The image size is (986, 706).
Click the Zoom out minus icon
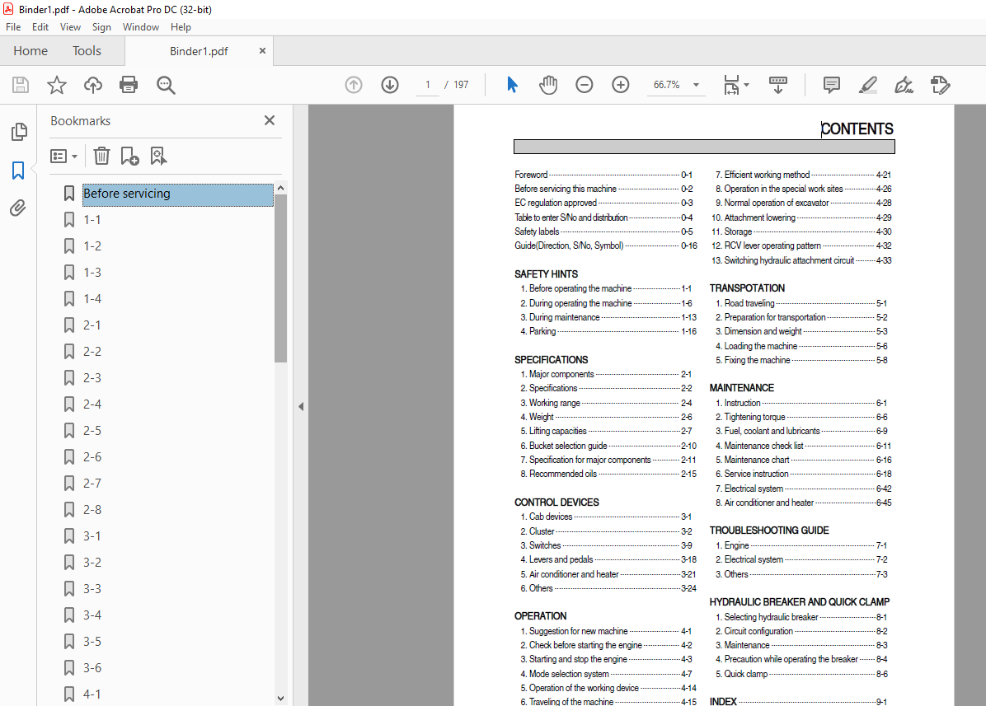585,85
